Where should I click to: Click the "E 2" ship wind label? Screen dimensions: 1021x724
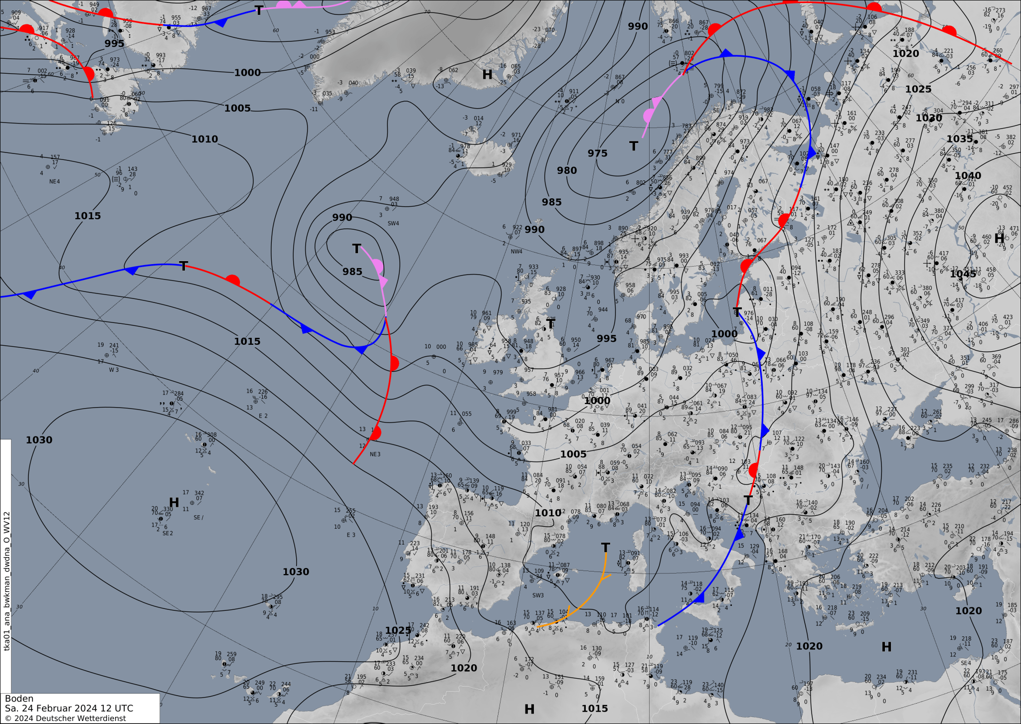point(263,416)
